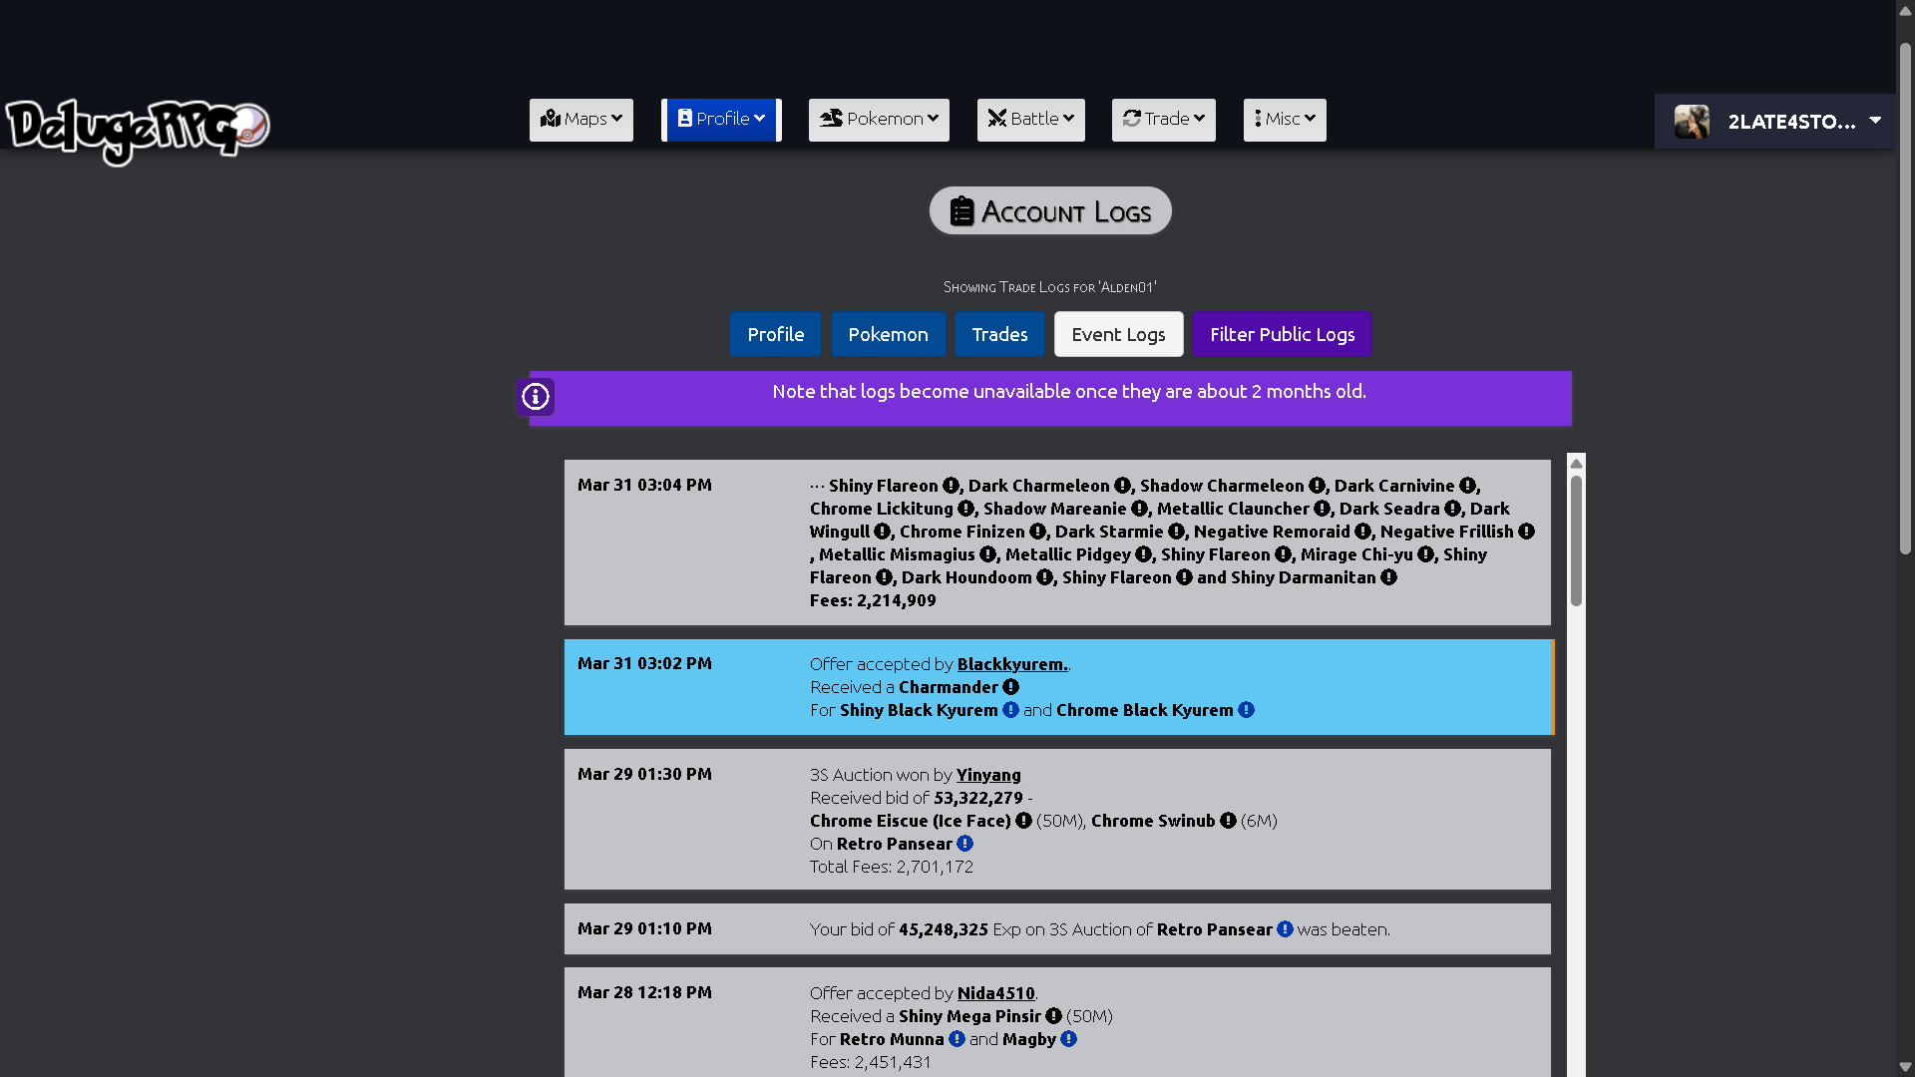Expand the 2LATE4STO... user account menu

(x=1775, y=122)
